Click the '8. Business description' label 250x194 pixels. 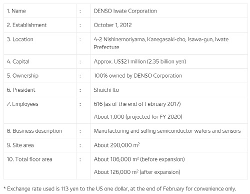coord(34,131)
